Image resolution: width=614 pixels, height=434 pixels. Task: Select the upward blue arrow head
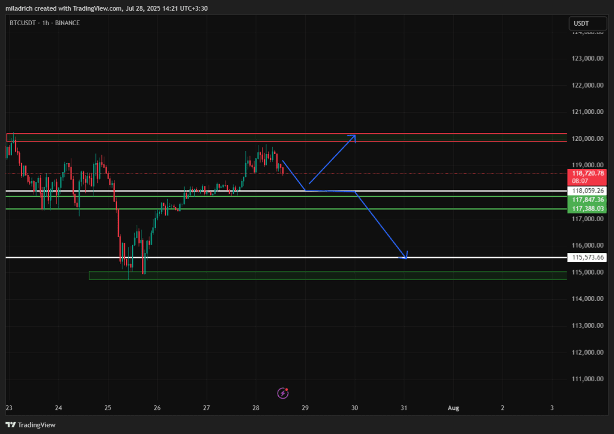[x=354, y=138]
